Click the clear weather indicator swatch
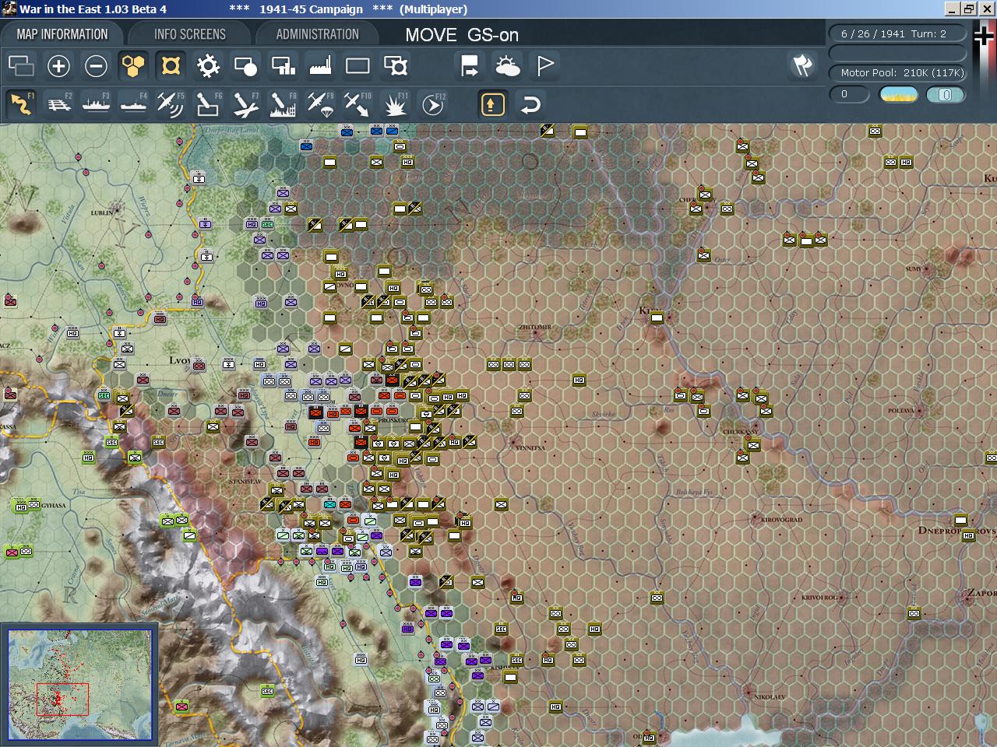 (898, 94)
